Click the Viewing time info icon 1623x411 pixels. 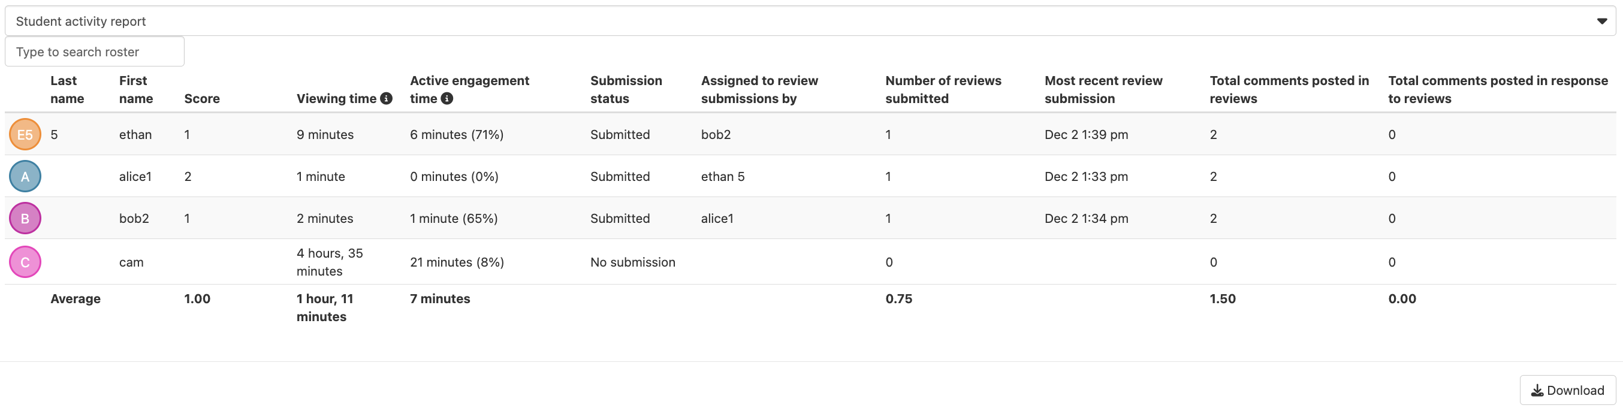pyautogui.click(x=386, y=98)
